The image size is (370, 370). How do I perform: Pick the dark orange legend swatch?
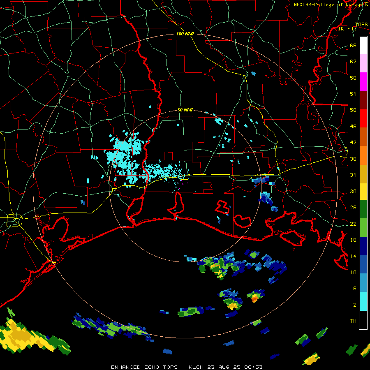[363, 136]
